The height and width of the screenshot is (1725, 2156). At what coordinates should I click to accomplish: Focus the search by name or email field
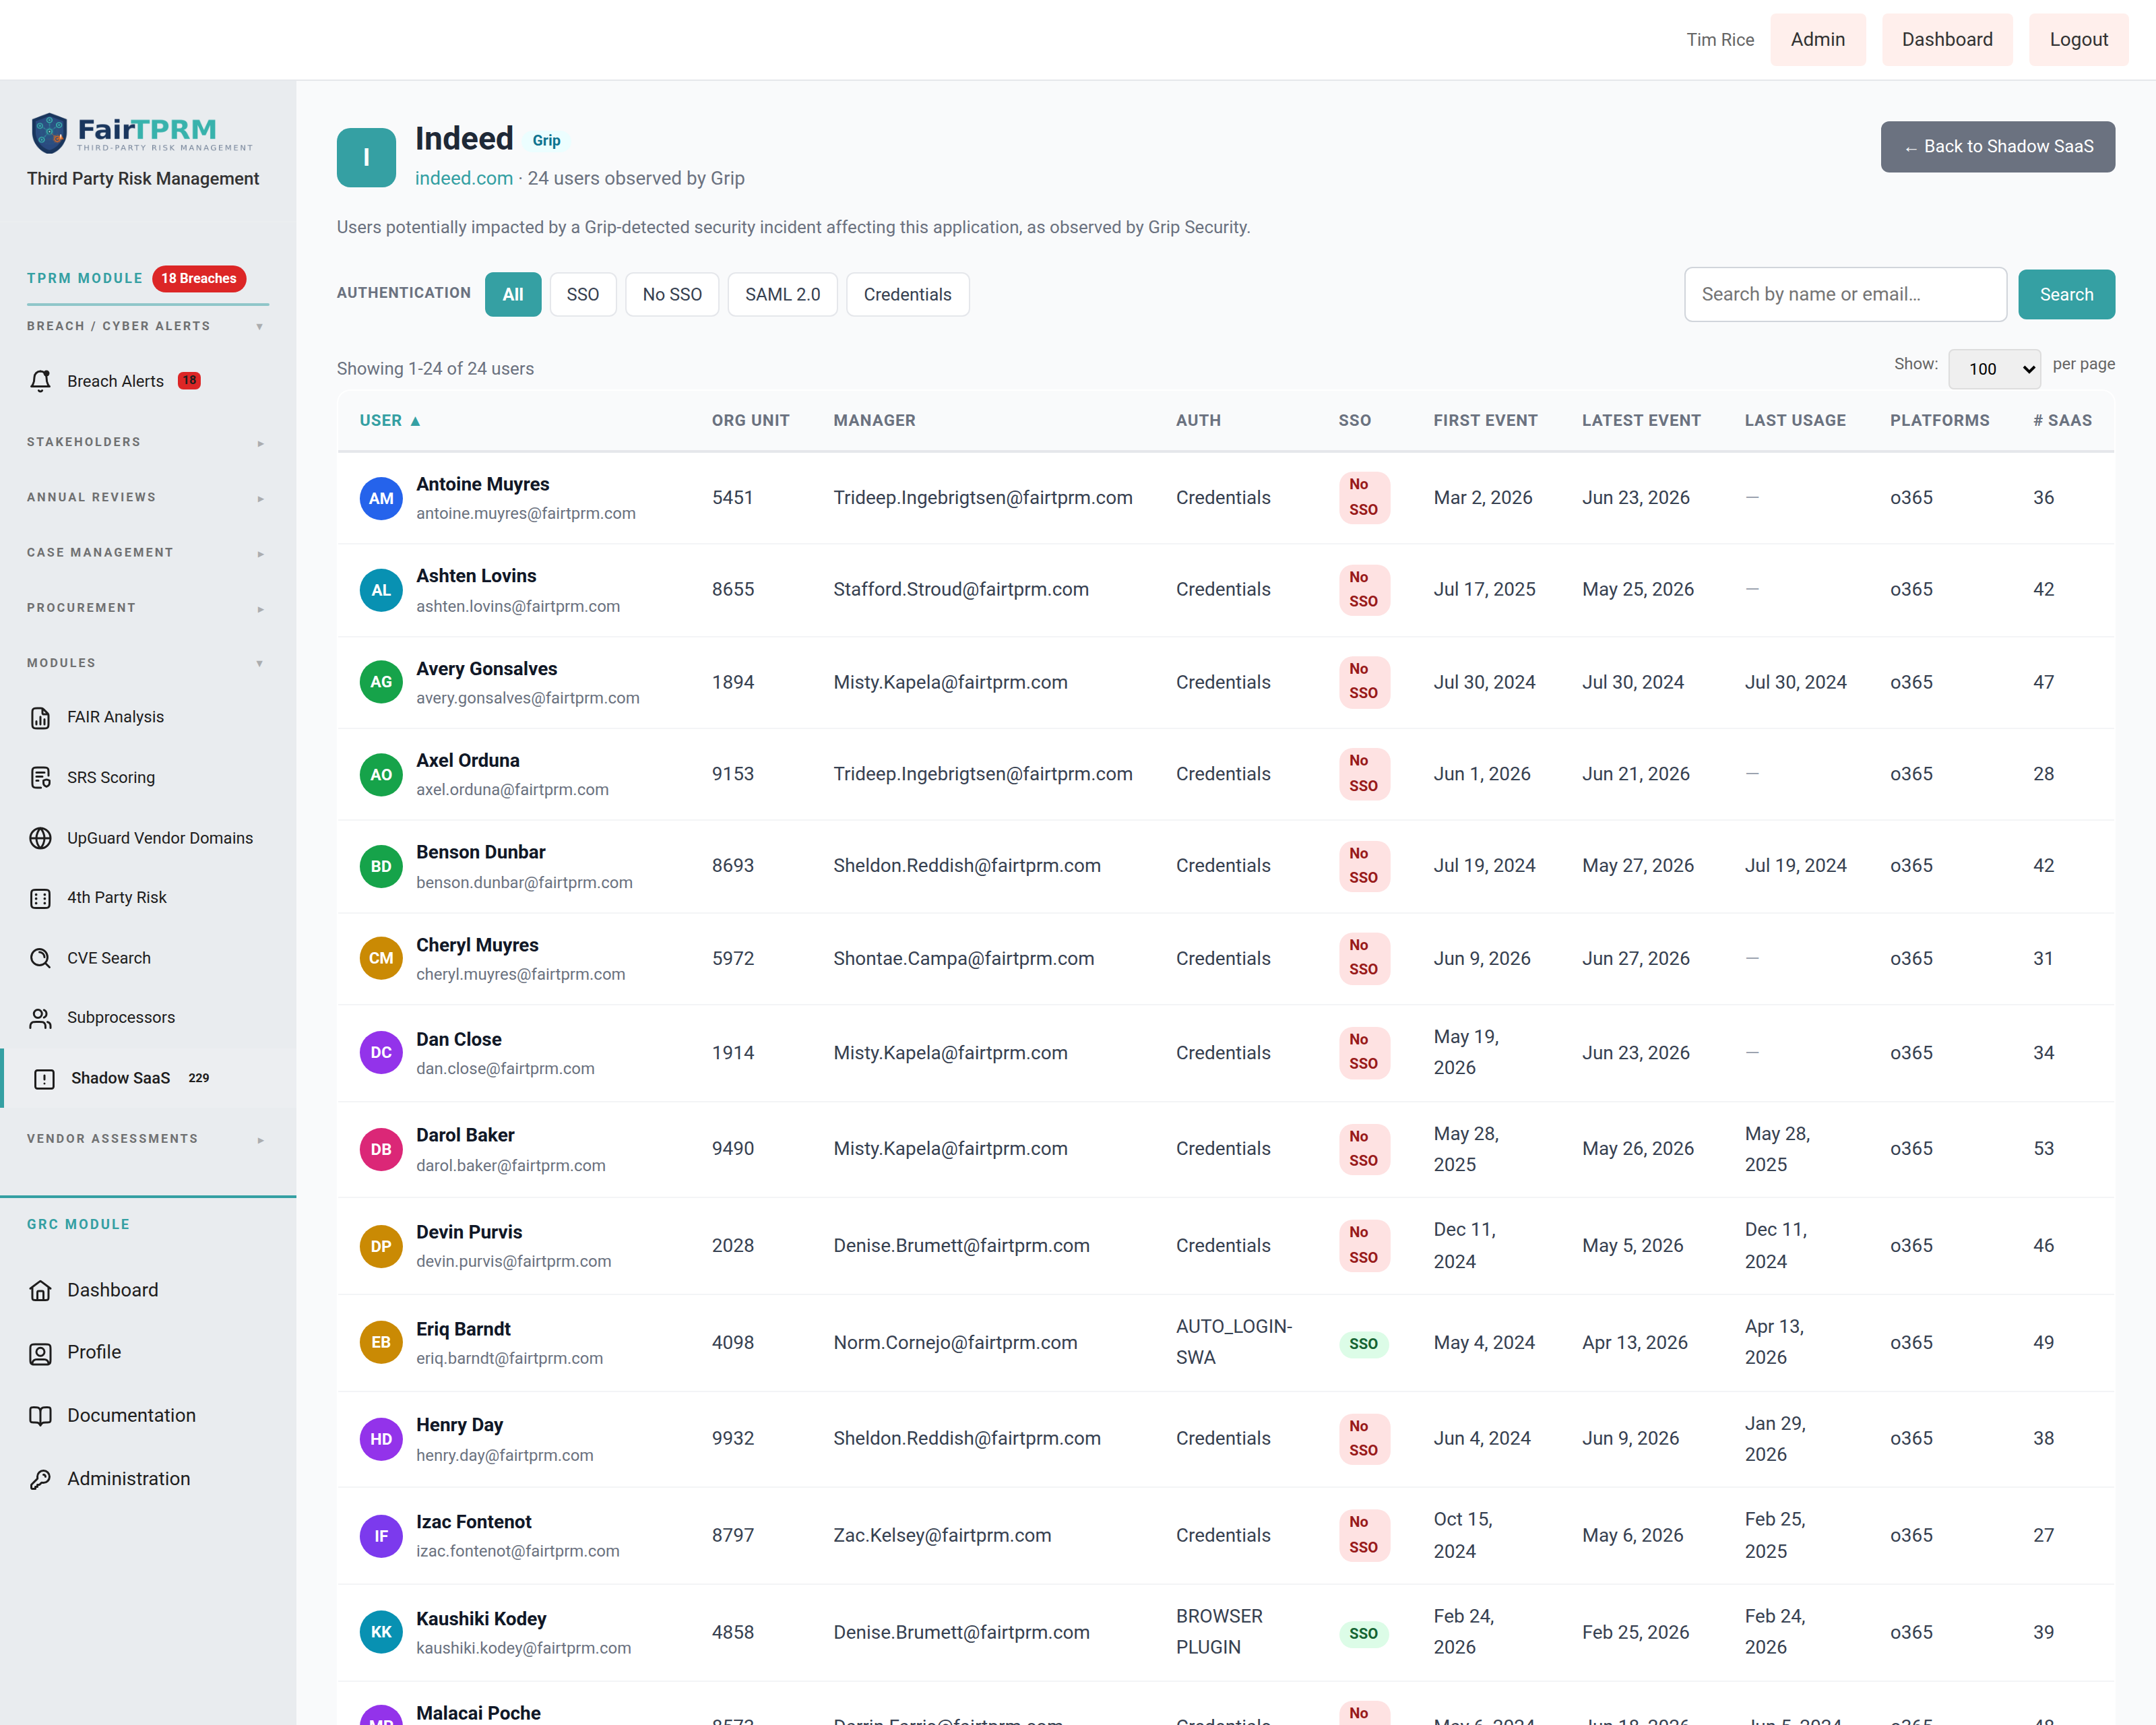1845,294
